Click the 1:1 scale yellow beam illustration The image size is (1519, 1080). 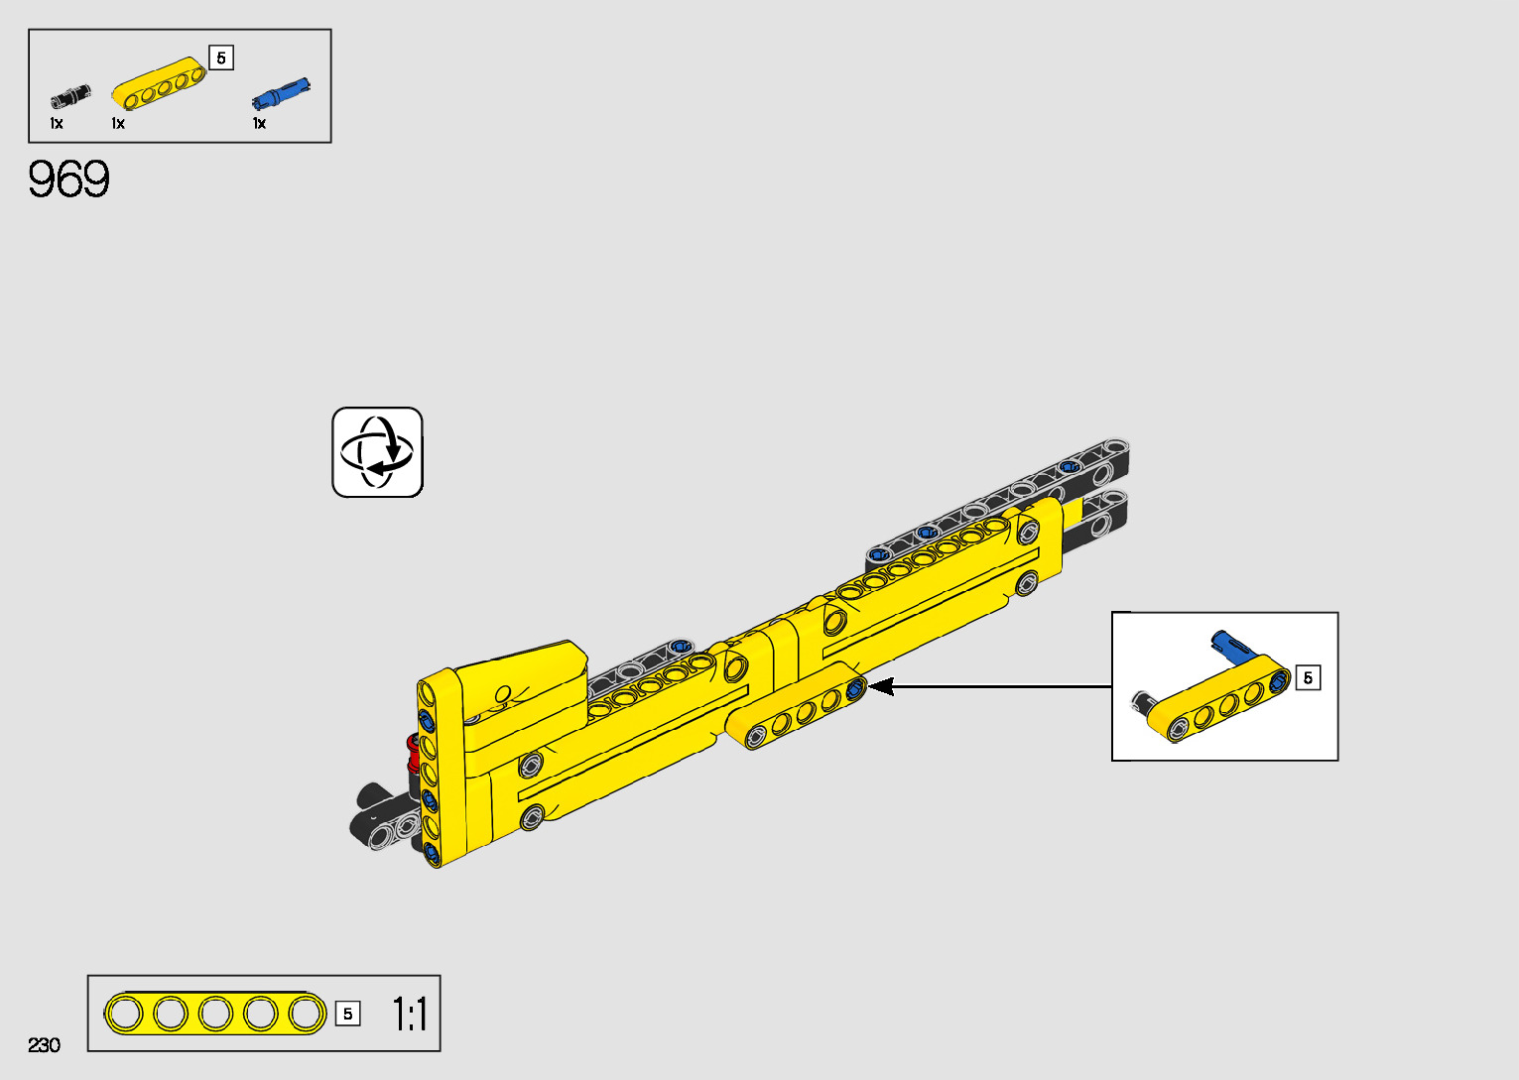point(215,1014)
